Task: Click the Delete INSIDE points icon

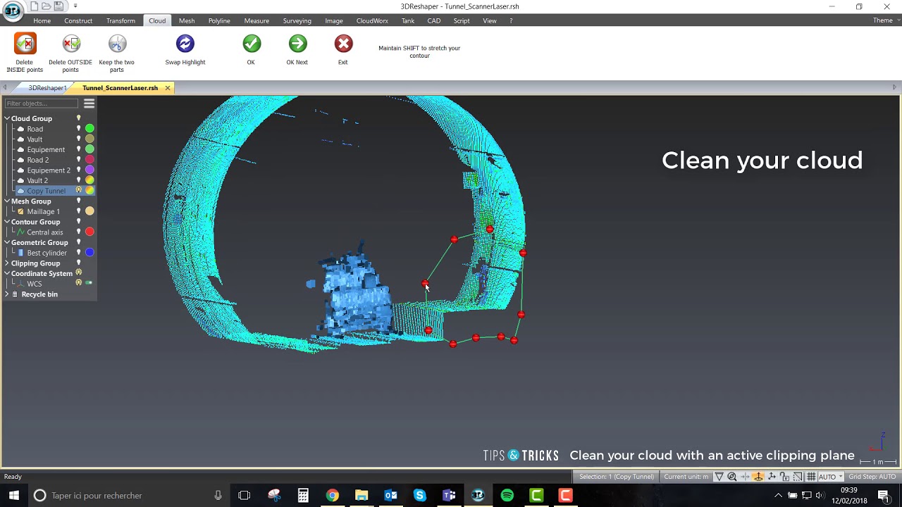Action: coord(25,44)
